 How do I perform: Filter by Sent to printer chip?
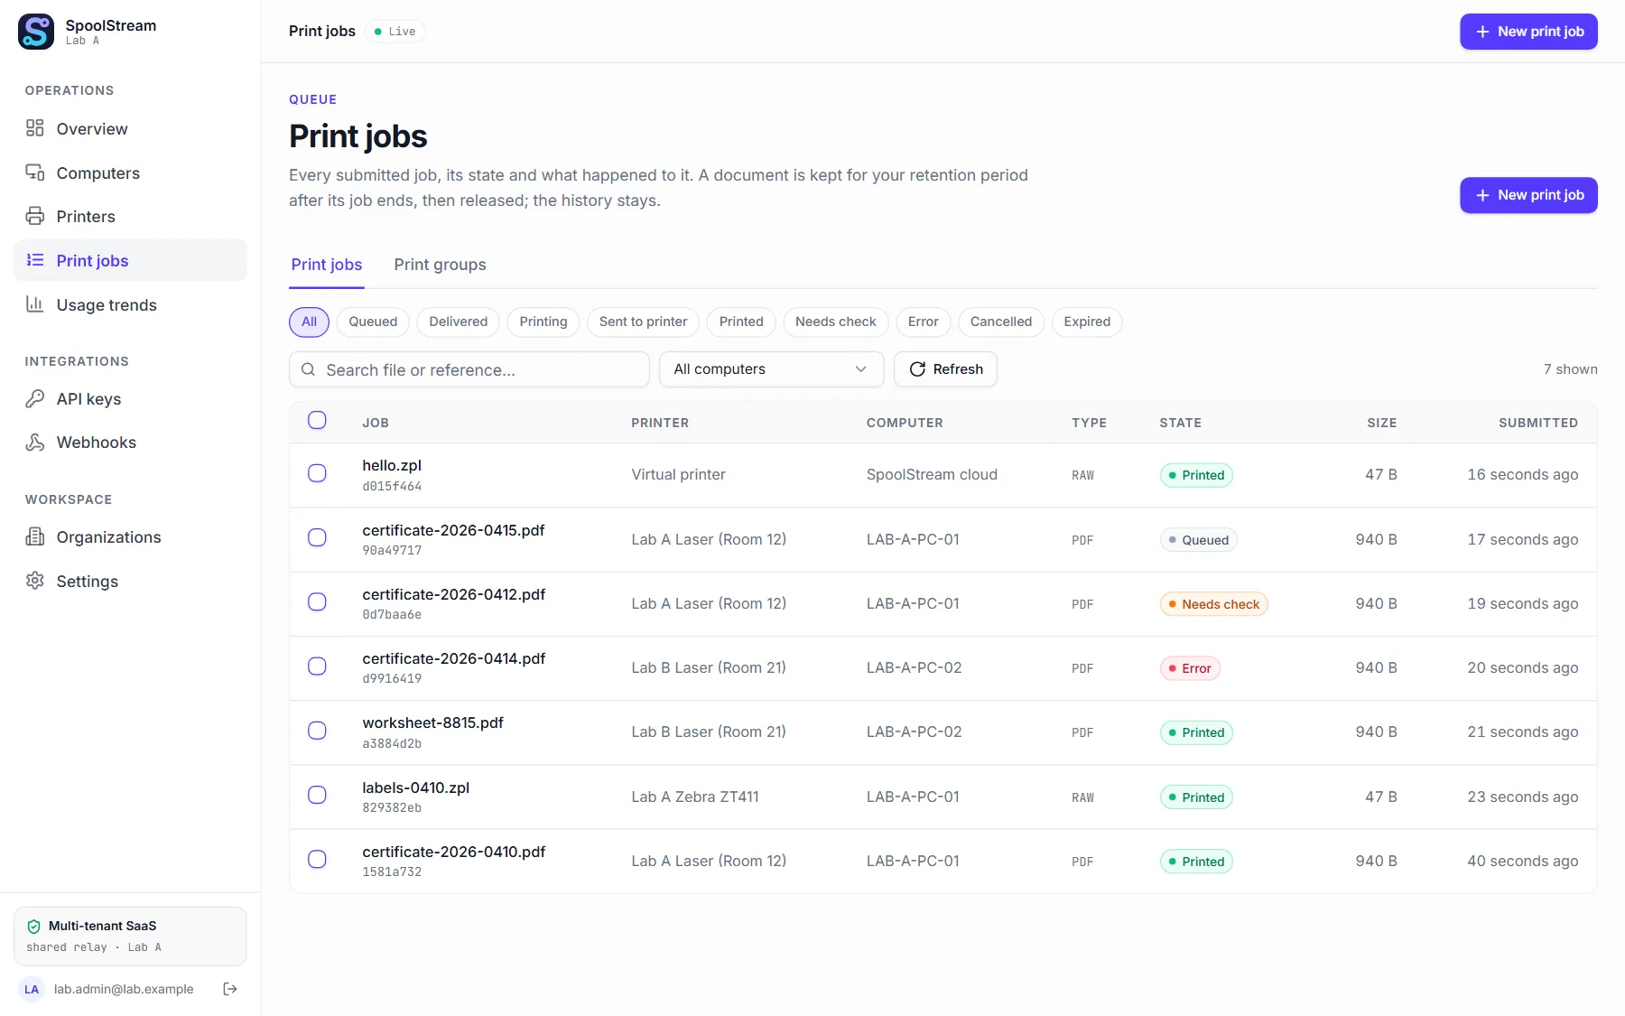(x=643, y=322)
